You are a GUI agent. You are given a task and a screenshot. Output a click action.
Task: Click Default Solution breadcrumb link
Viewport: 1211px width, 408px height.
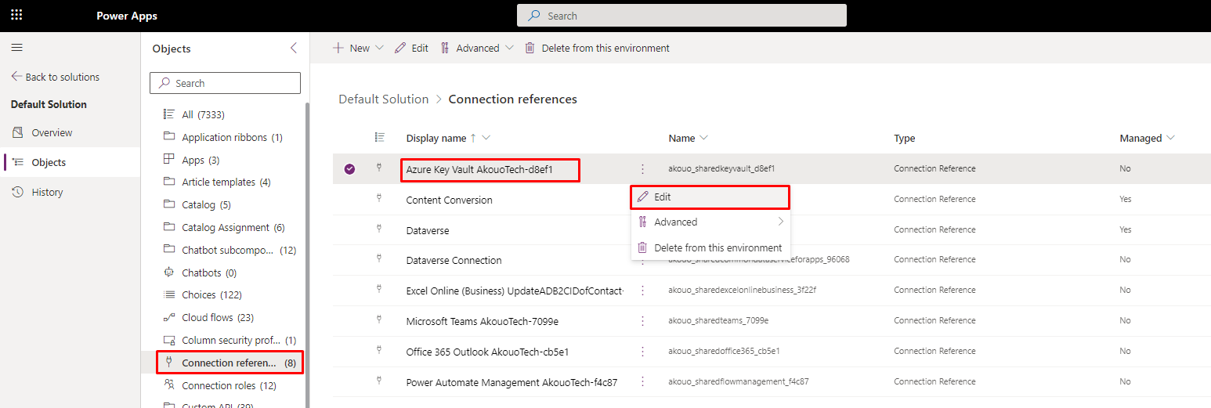[383, 99]
